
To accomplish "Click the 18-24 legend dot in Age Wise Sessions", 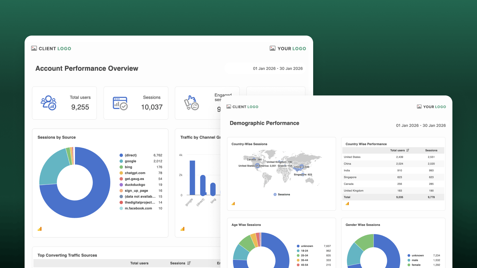I will click(298, 251).
